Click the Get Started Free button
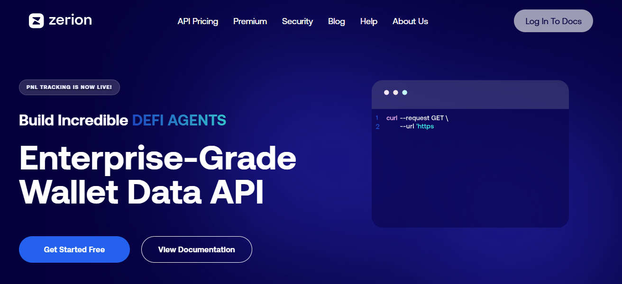The width and height of the screenshot is (622, 284). coord(74,249)
